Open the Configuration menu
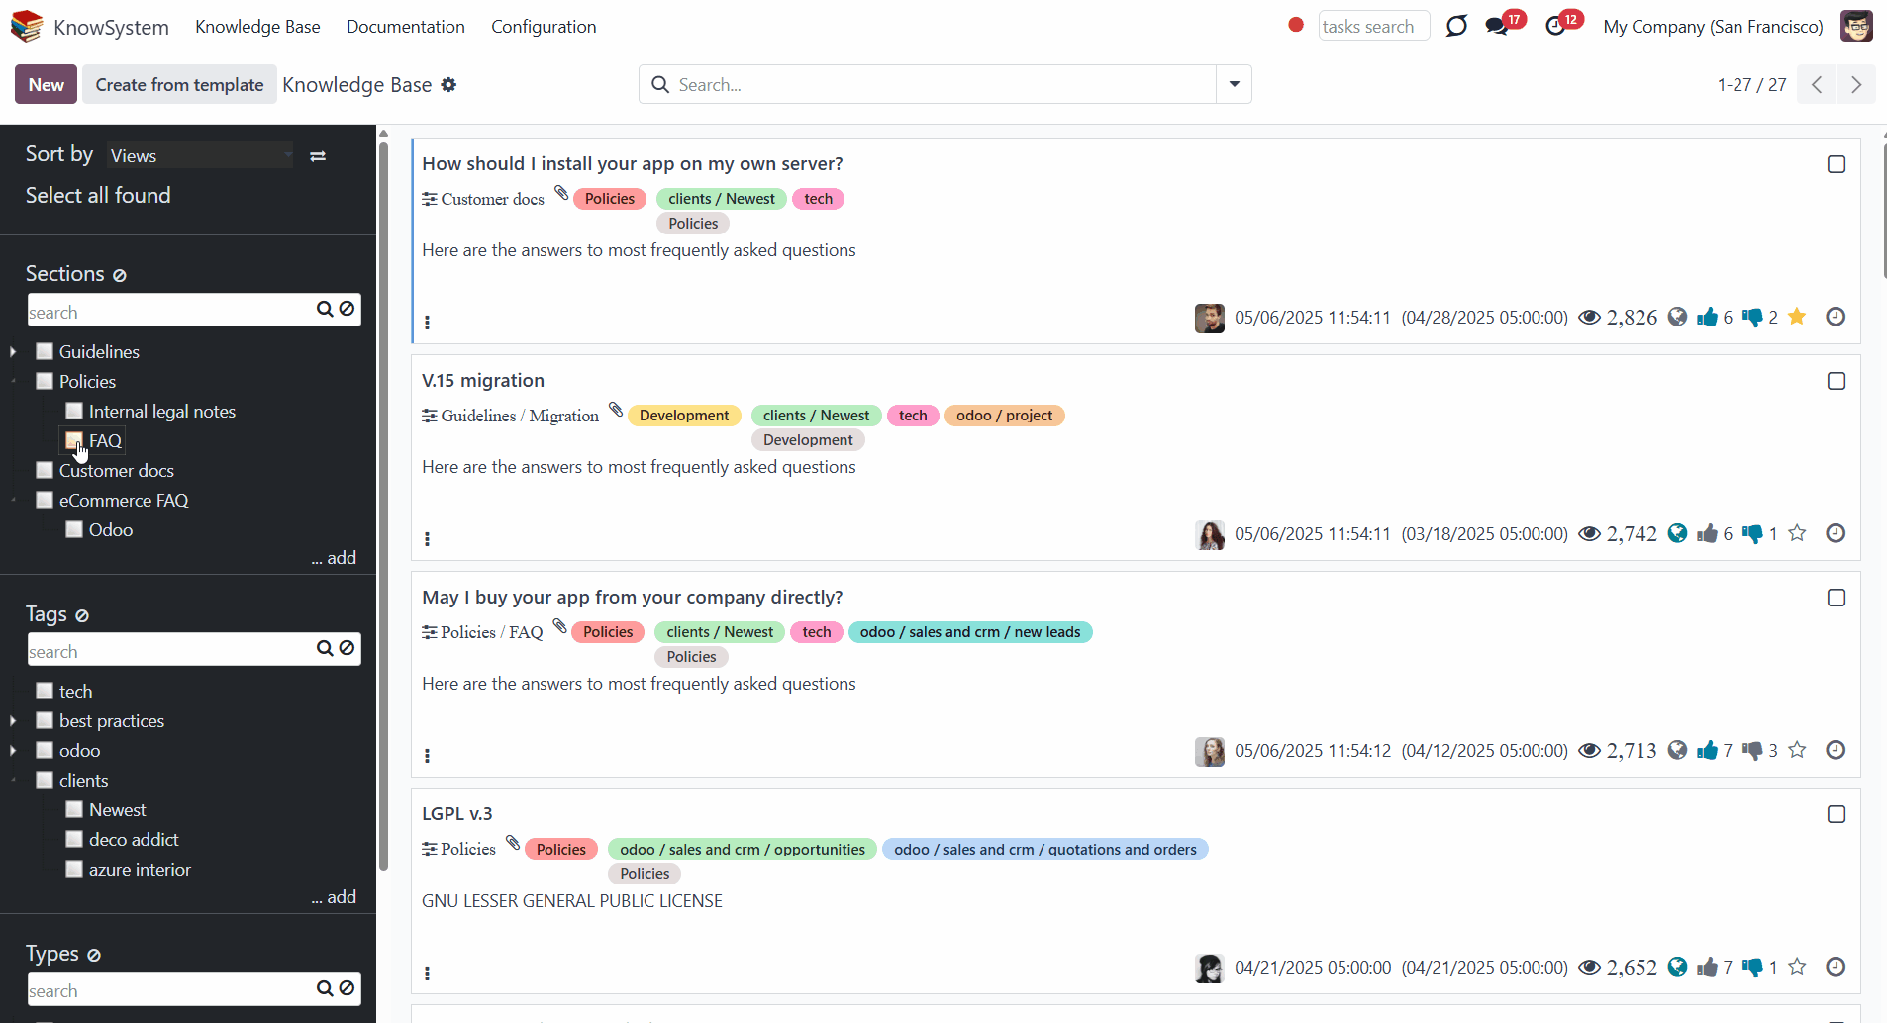 (544, 27)
